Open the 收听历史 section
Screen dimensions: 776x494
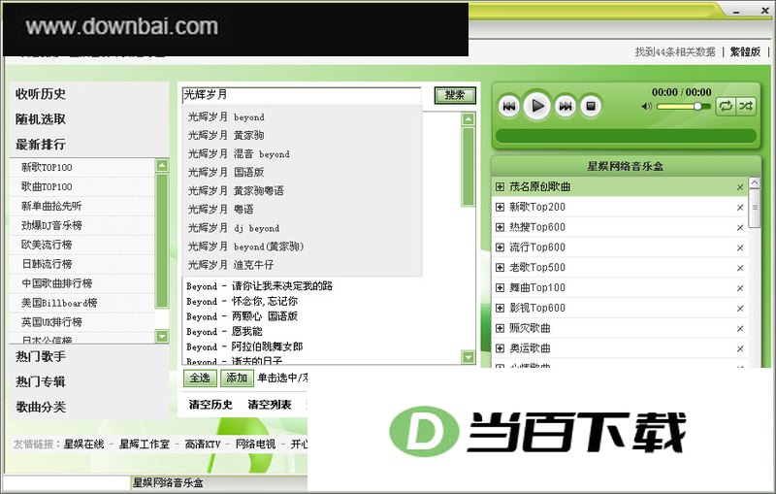point(41,94)
